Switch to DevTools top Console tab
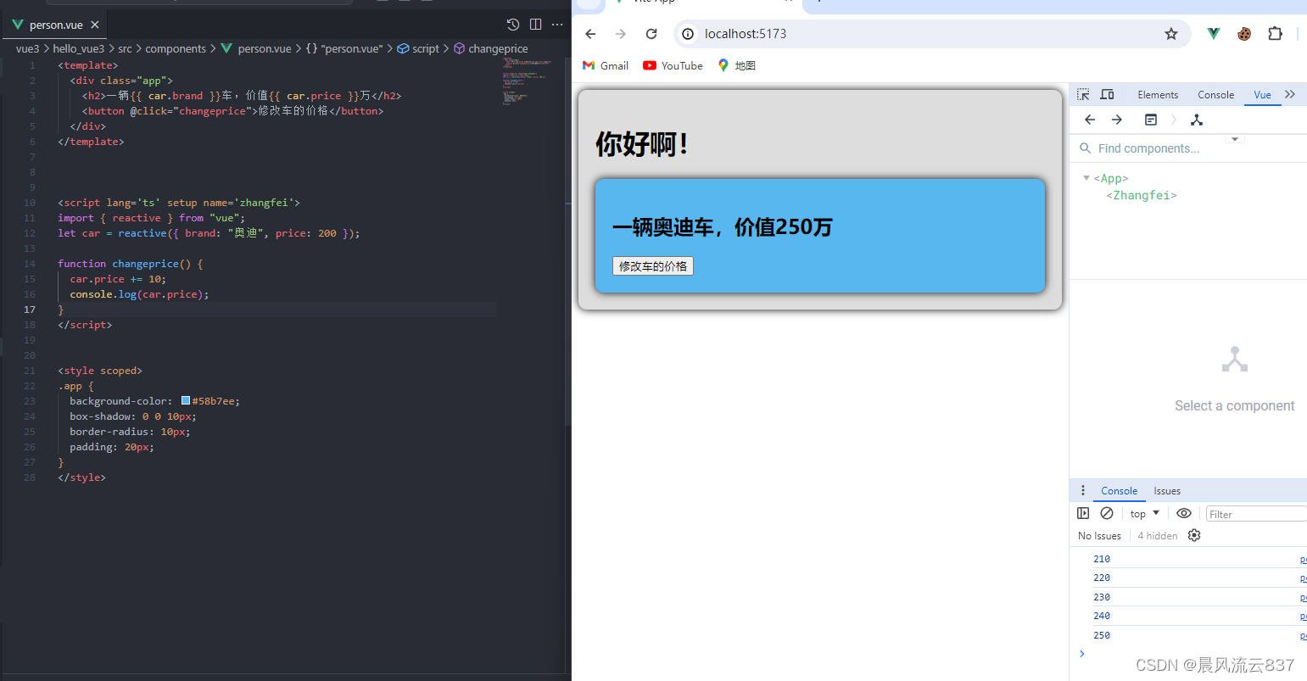The width and height of the screenshot is (1307, 681). [x=1215, y=95]
